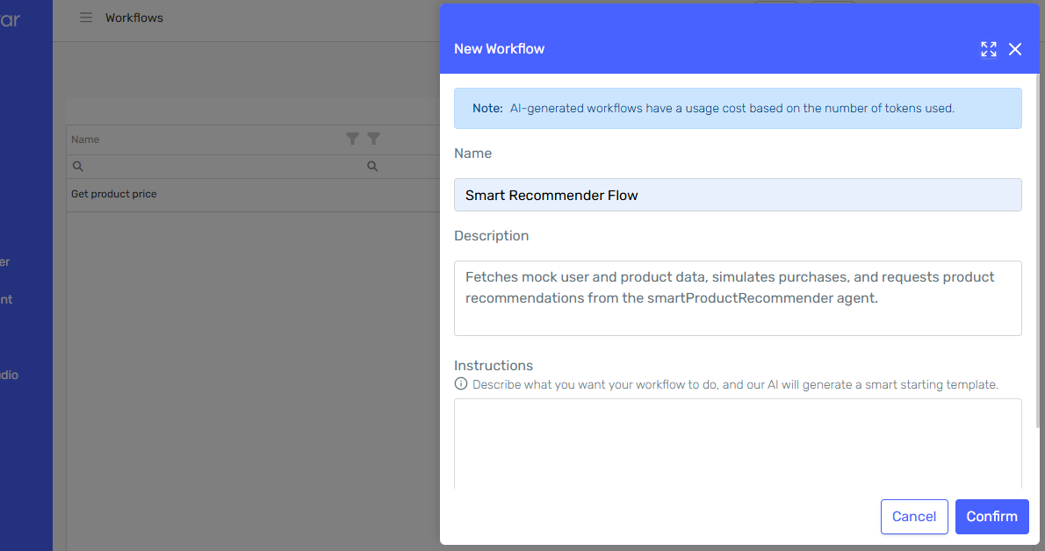Cancel the New Workflow dialog

click(x=914, y=517)
